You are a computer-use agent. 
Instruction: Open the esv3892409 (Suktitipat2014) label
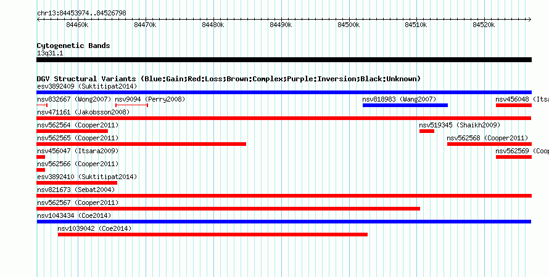pyautogui.click(x=87, y=86)
